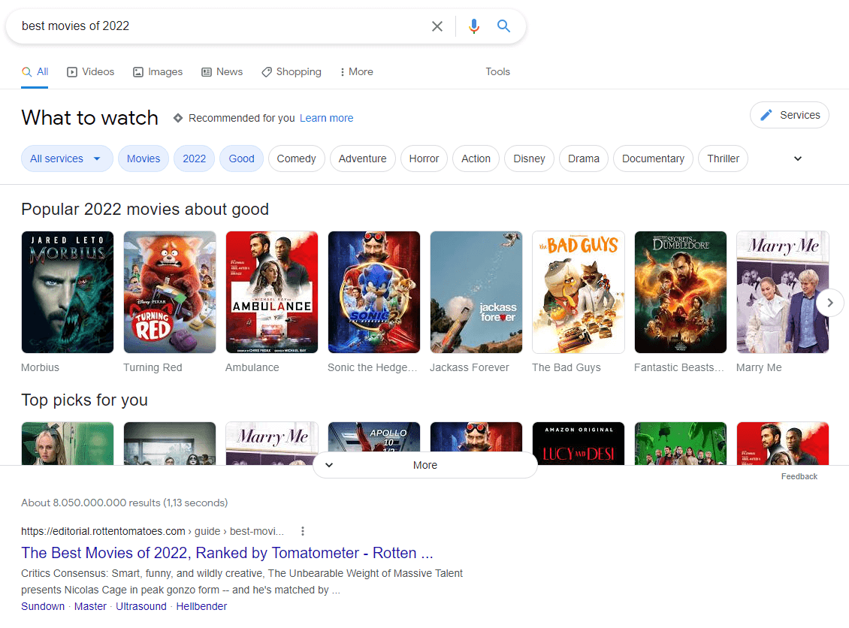
Task: Start voice search with the microphone icon
Action: tap(474, 26)
